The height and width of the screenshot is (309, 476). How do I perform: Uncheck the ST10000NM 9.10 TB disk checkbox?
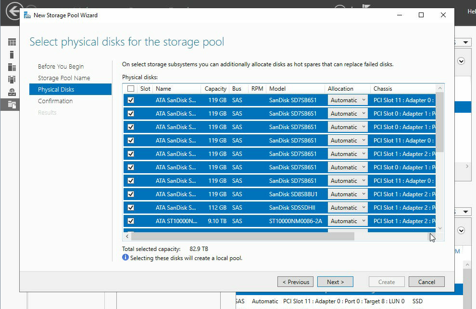pos(131,221)
